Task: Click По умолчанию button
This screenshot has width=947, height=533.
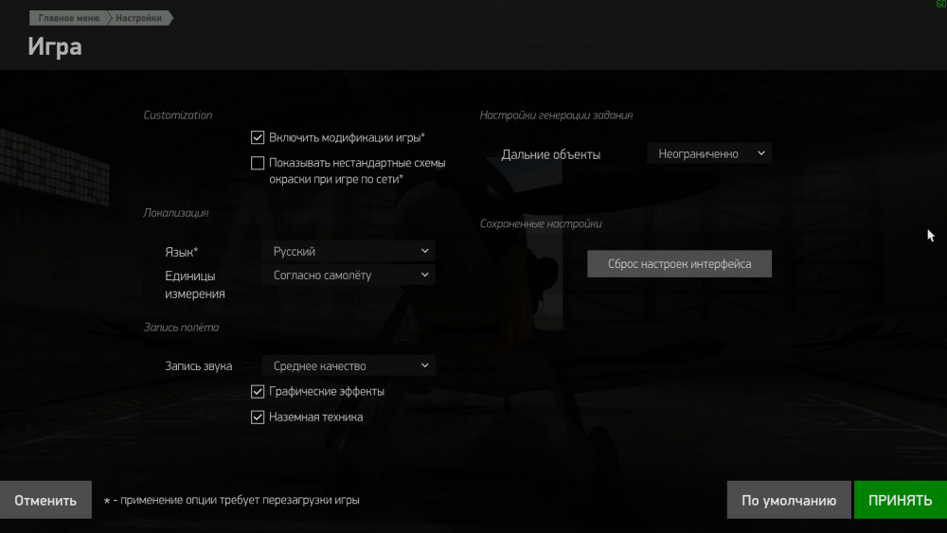Action: coord(789,500)
